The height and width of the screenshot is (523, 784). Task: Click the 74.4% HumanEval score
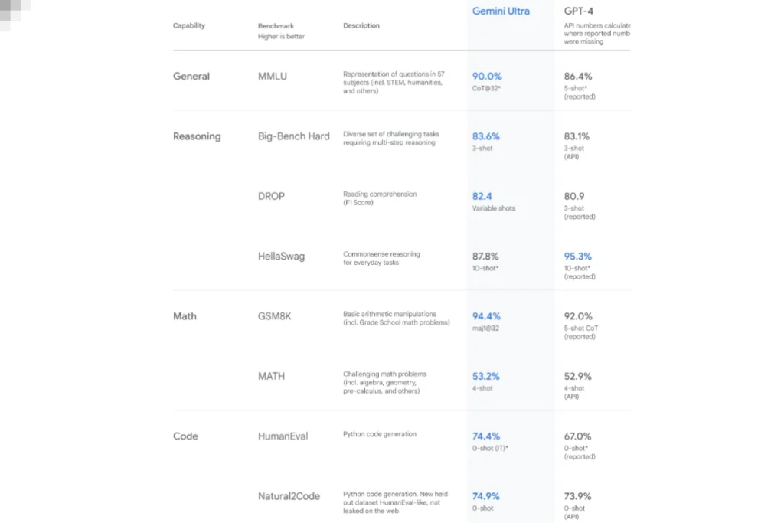click(485, 436)
